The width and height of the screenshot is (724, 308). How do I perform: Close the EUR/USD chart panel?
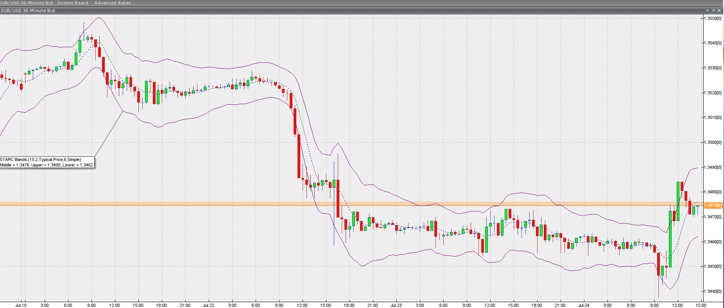coord(719,11)
